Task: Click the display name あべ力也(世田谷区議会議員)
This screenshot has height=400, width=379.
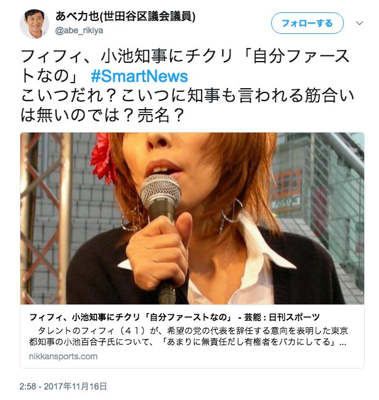Action: click(125, 17)
